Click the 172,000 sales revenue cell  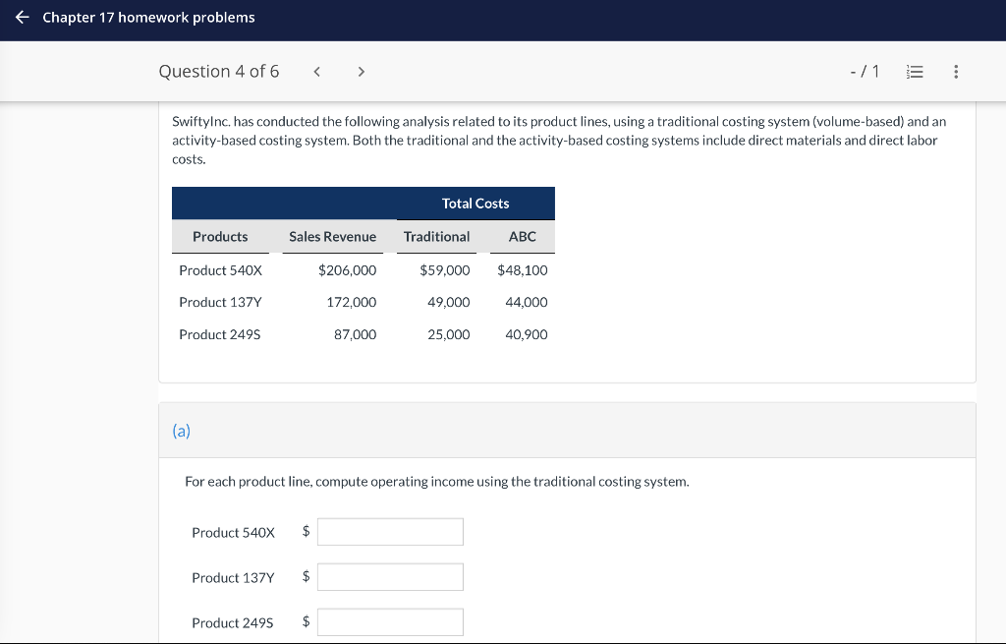[x=352, y=303]
